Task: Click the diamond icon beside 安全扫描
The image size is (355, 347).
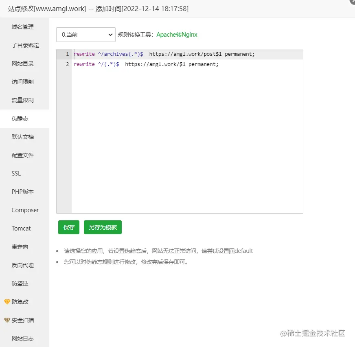Action: (x=7, y=320)
